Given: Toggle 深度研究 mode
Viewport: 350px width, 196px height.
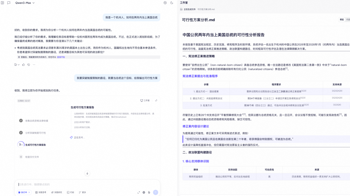Looking at the screenshot, I should click(56, 192).
